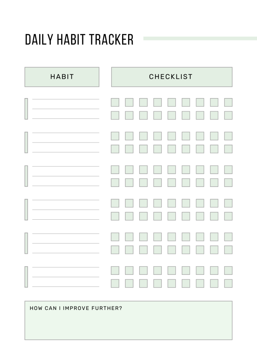Click the vertical marker bar of the fifth habit

[26, 243]
